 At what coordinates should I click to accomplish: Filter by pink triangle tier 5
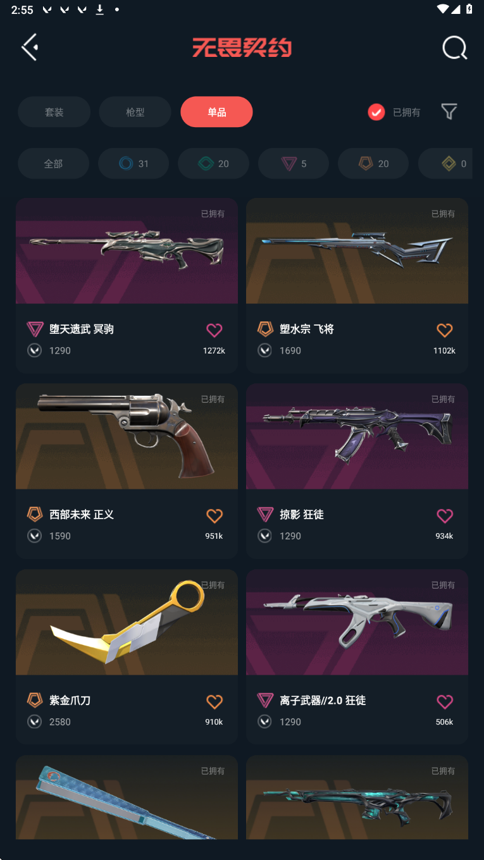294,164
